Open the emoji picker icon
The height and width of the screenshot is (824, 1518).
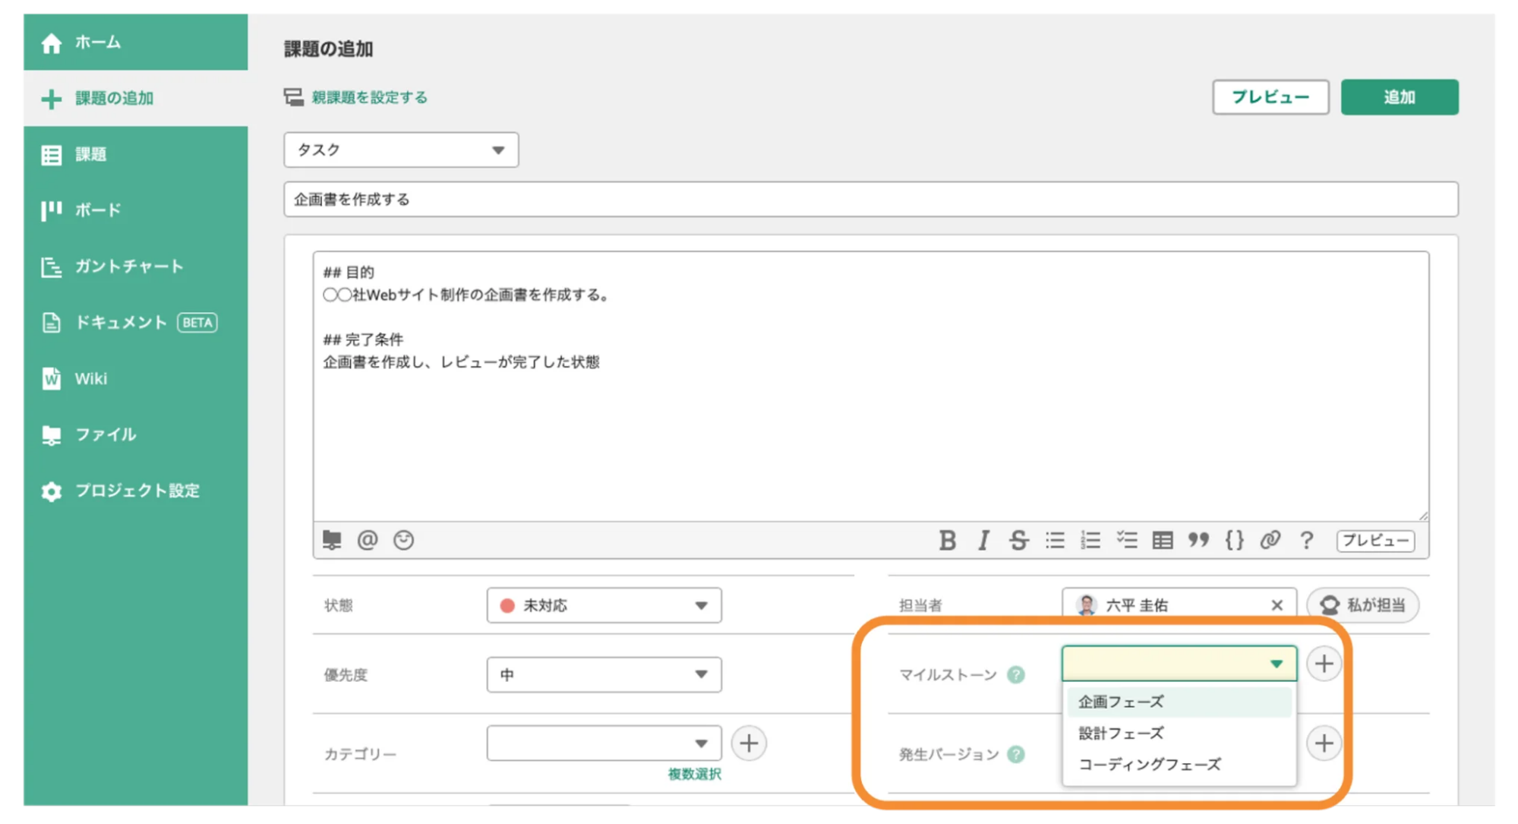point(403,540)
